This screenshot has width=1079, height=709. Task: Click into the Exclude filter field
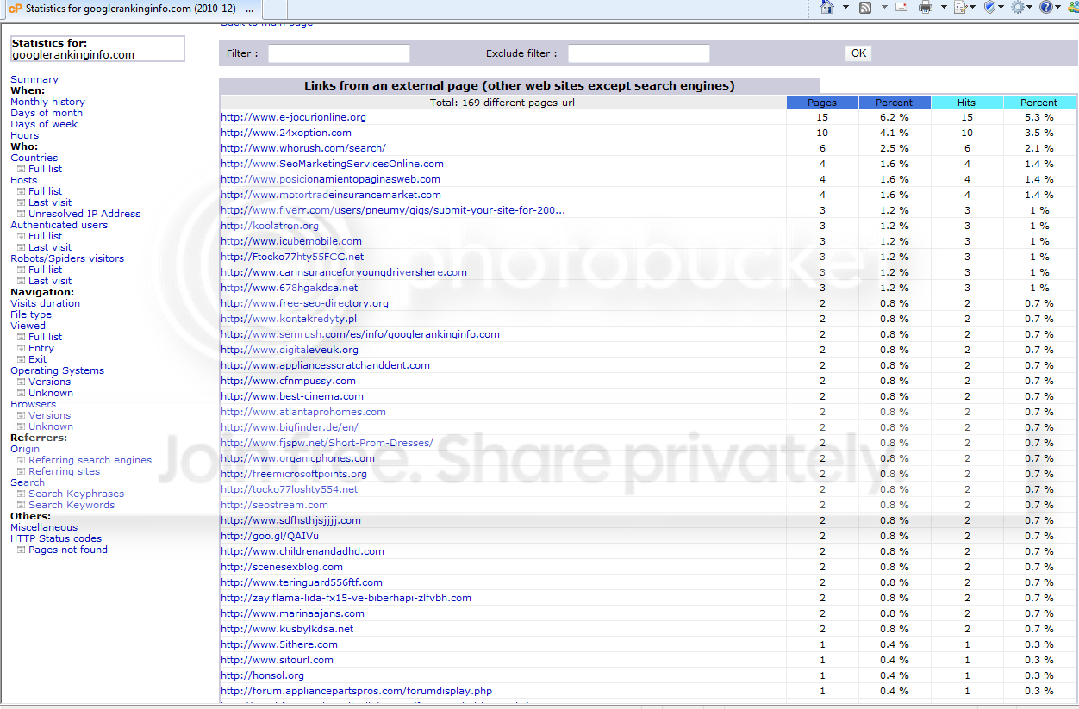point(639,53)
